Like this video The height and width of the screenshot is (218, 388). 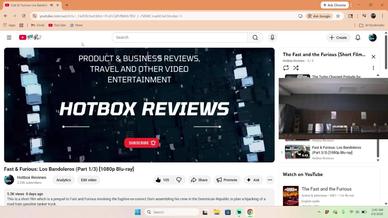[x=162, y=180]
